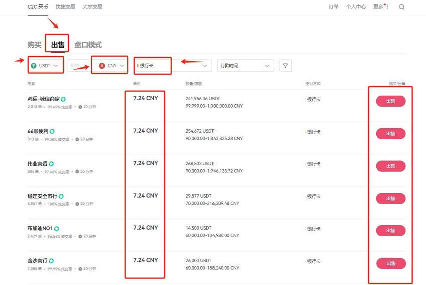This screenshot has height=285, width=426.
Task: Click the 7.24 CNY price of 金沙商行
Action: 146,260
